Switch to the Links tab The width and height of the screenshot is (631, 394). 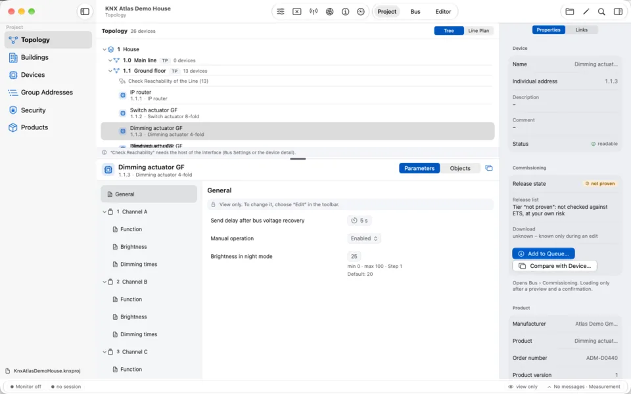(582, 30)
